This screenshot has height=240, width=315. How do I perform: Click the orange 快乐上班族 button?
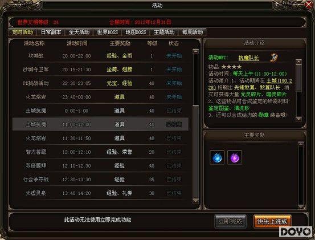[272, 221]
